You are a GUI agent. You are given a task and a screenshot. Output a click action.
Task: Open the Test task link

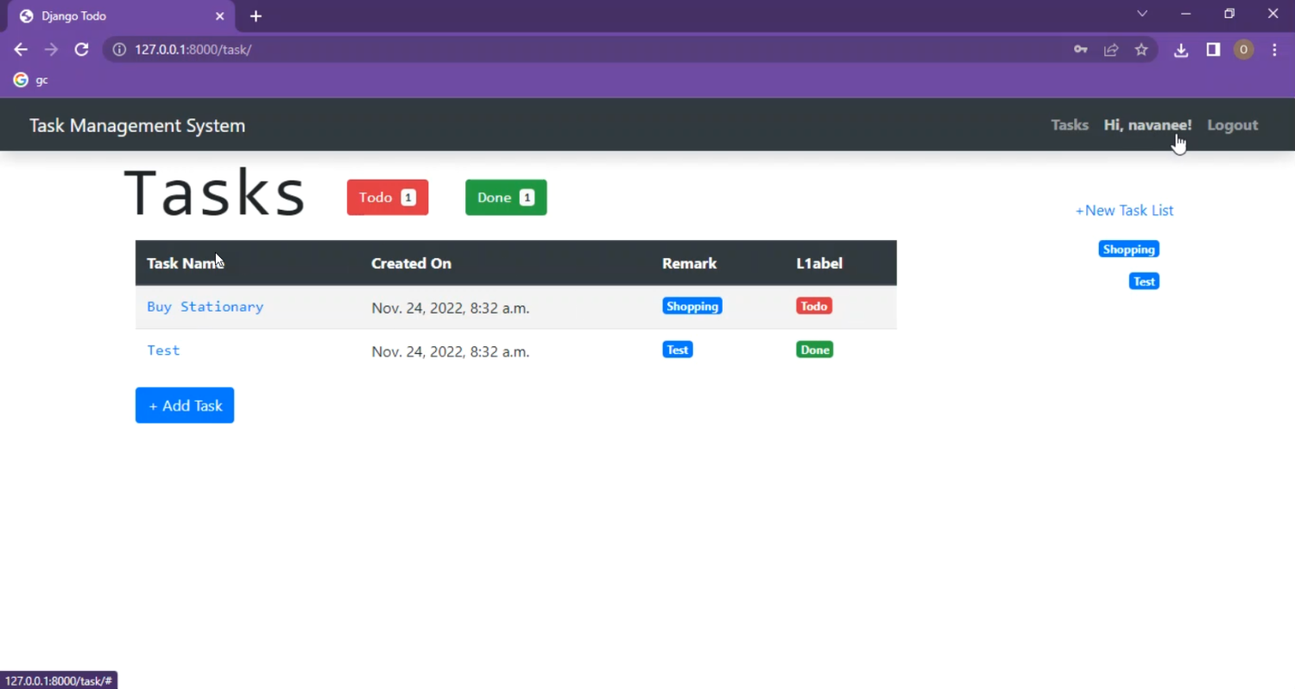(163, 350)
